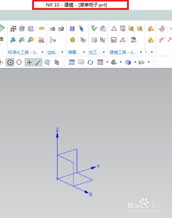Click the pan hand view icon
Viewport: 172px width, 218px height.
pos(81,62)
